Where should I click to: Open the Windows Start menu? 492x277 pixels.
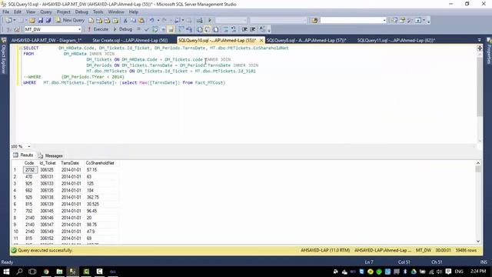[6, 272]
